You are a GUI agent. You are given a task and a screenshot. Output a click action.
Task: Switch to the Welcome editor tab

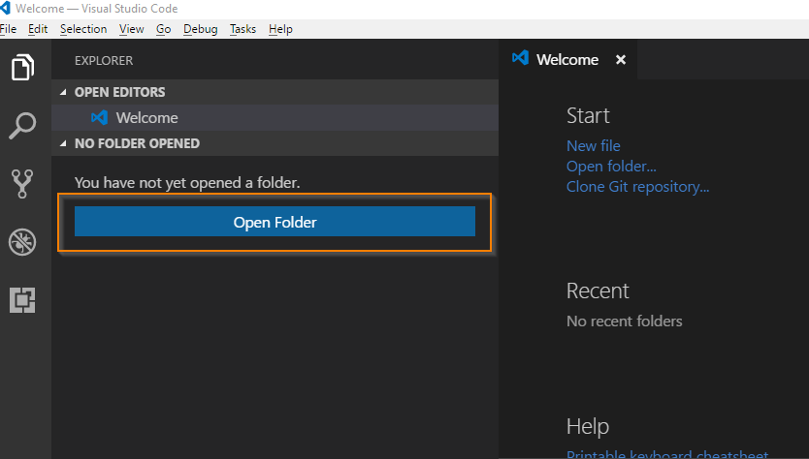pos(567,60)
